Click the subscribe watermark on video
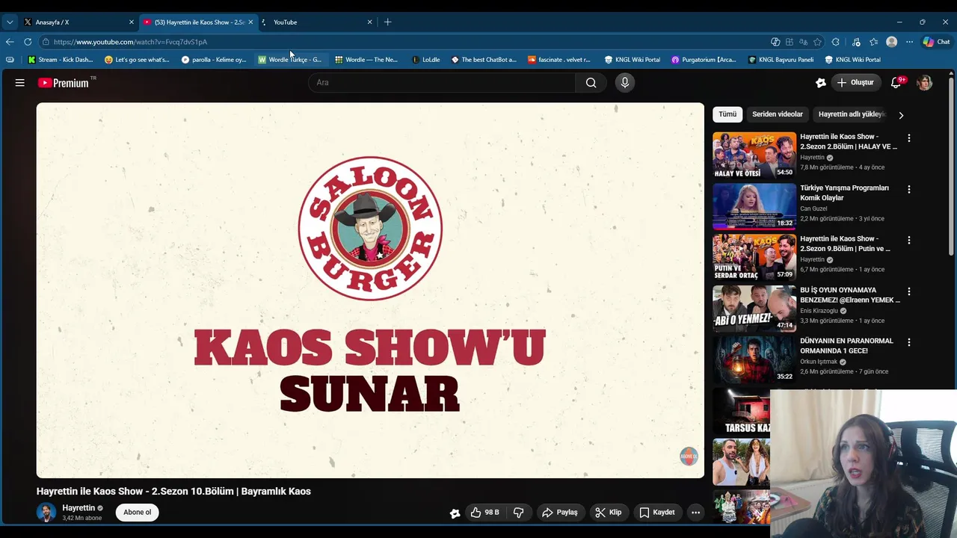 point(689,456)
